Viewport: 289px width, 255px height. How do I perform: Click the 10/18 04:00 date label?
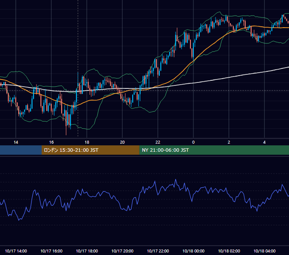click(x=264, y=251)
